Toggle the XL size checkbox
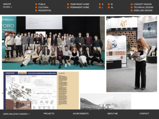The image size is (159, 119). pyautogui.click(x=109, y=7)
